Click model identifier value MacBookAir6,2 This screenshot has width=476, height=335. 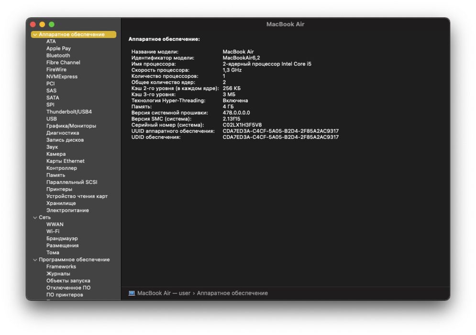click(241, 58)
